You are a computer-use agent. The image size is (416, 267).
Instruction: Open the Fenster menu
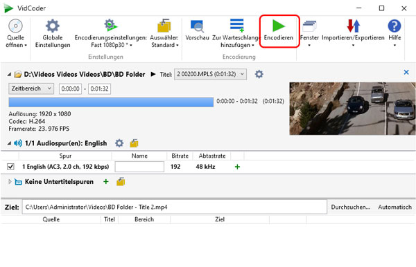(309, 33)
